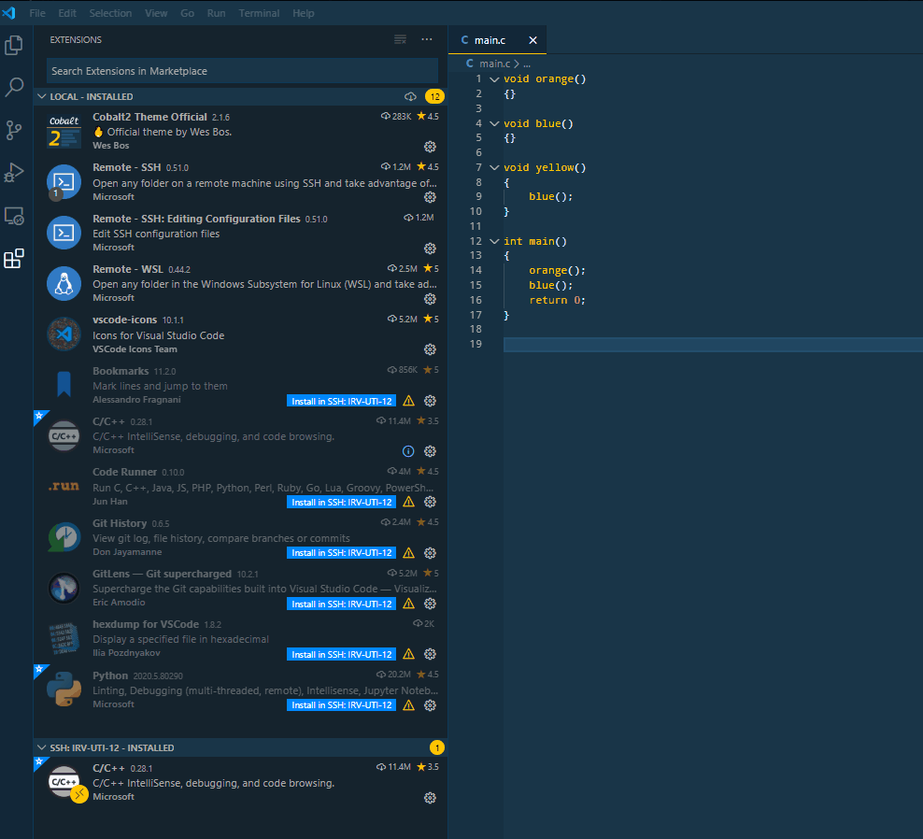Fold the main function in the editor

(494, 241)
